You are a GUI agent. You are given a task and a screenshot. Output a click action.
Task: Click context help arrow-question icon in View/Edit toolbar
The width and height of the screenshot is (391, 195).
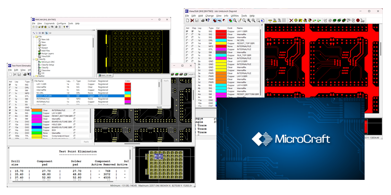point(208,20)
